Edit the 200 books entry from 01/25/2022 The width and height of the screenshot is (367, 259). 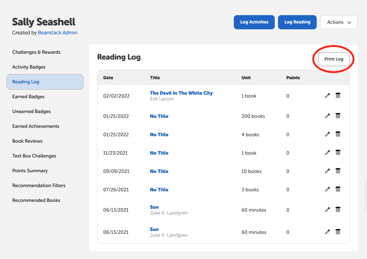coord(327,115)
